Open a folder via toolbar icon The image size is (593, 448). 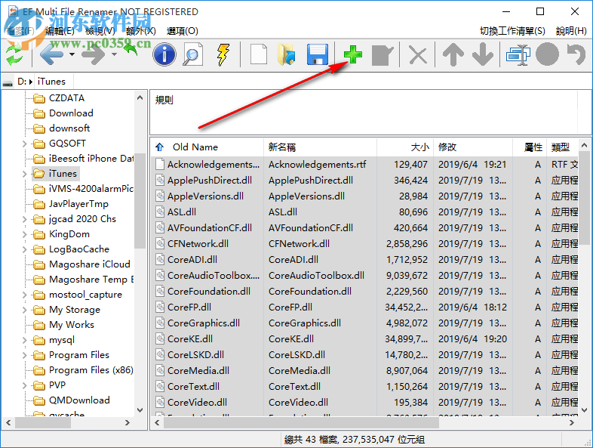pyautogui.click(x=287, y=55)
